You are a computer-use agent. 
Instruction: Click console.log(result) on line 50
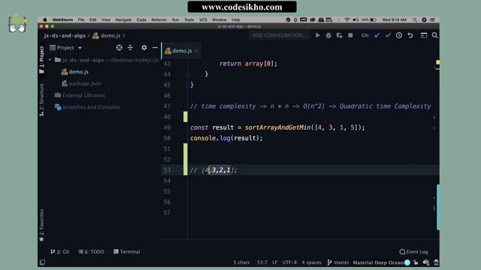[x=226, y=138]
